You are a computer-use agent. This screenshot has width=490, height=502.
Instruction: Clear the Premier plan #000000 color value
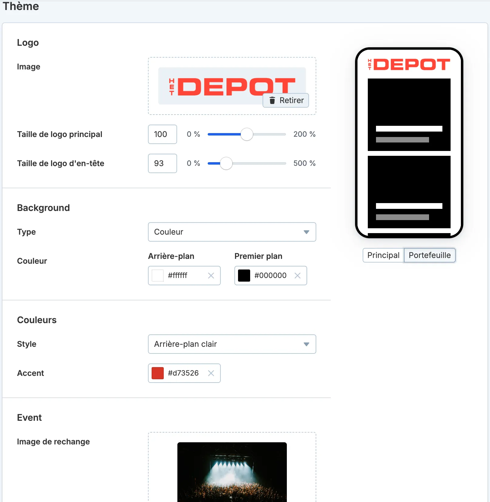(x=297, y=276)
